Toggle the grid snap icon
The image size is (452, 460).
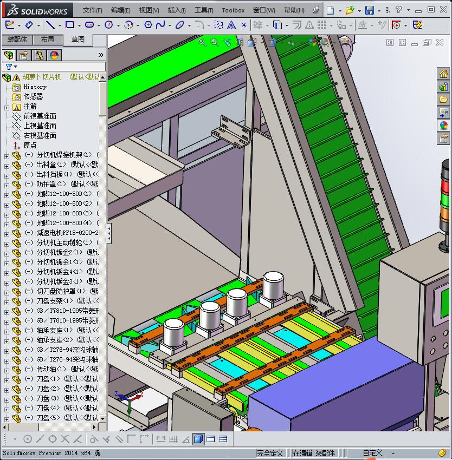[x=173, y=439]
